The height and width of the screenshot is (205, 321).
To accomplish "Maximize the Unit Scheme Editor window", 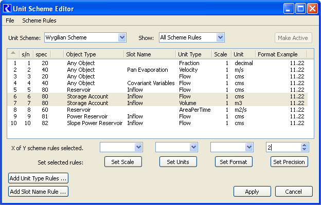I will coord(300,9).
